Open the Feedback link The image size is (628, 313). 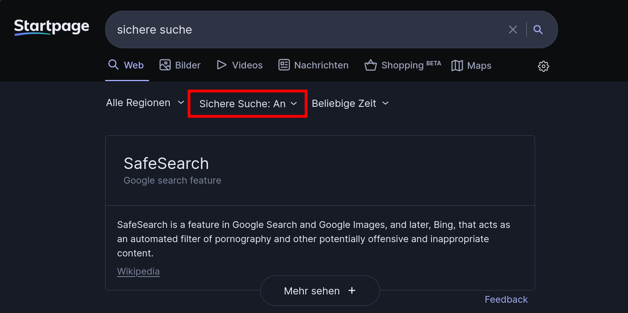click(506, 300)
